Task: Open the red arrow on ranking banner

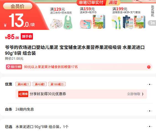Action: [x=149, y=67]
